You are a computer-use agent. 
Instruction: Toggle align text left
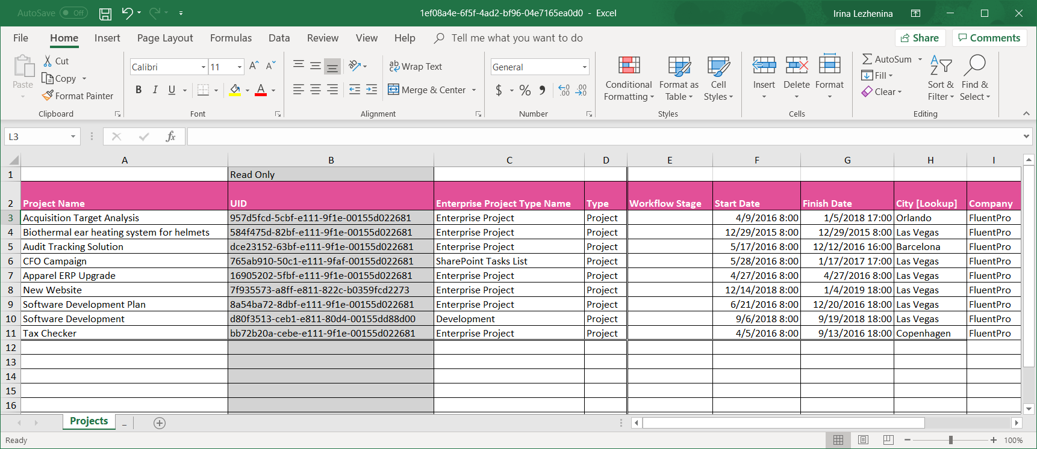point(298,90)
